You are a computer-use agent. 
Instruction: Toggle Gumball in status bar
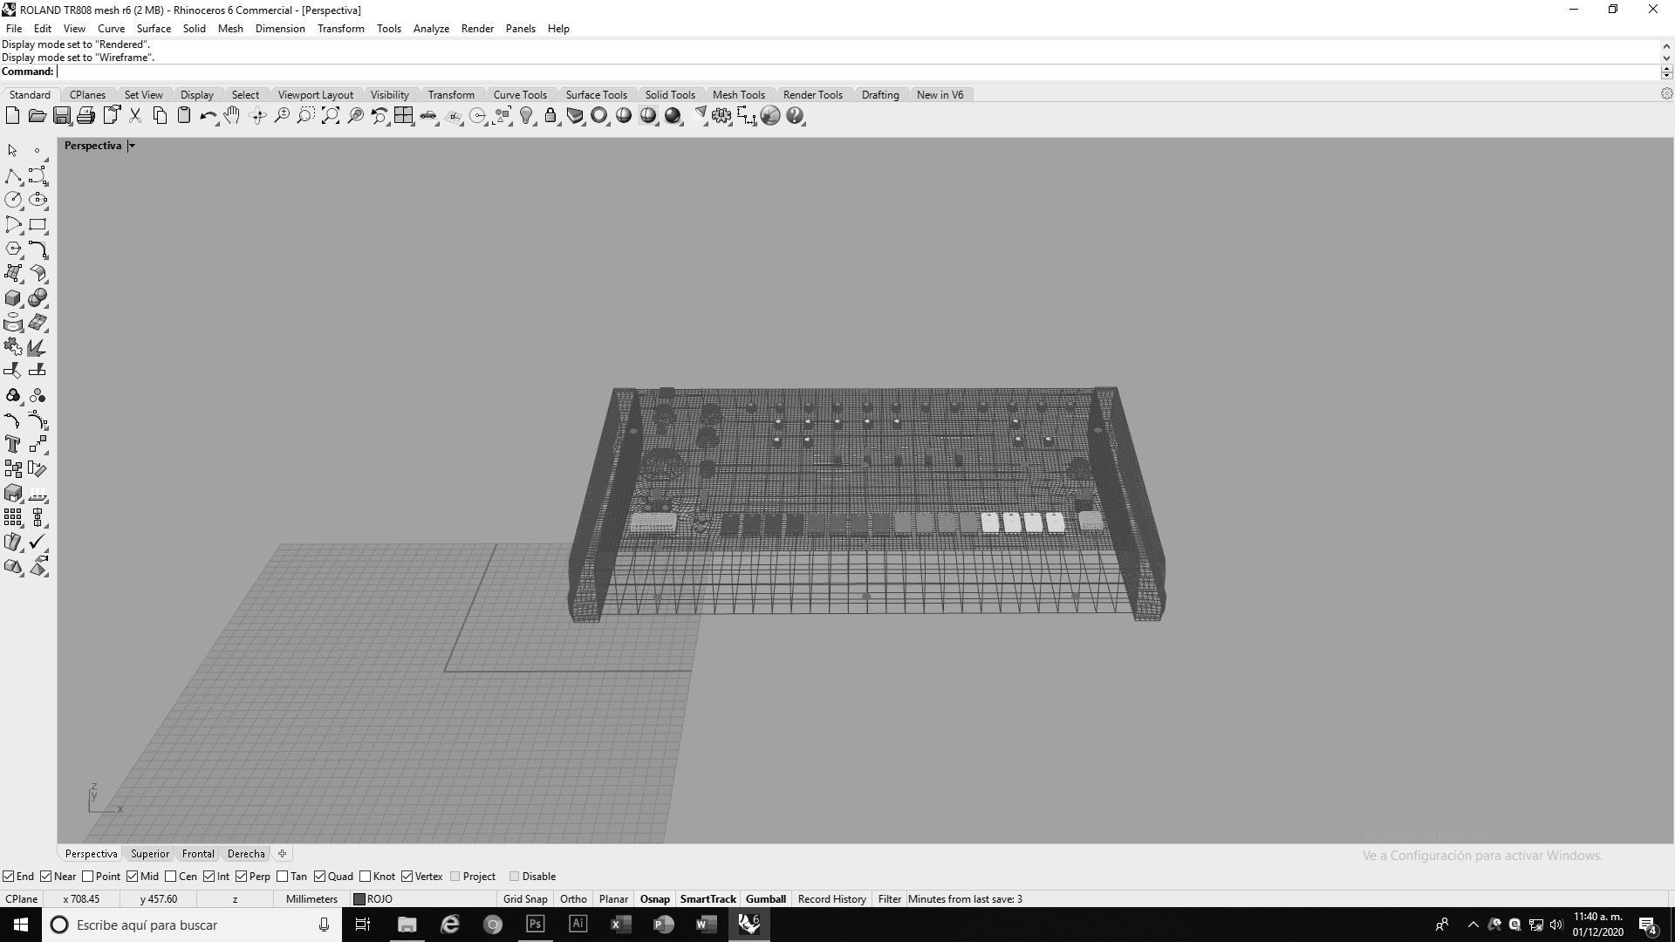point(766,899)
